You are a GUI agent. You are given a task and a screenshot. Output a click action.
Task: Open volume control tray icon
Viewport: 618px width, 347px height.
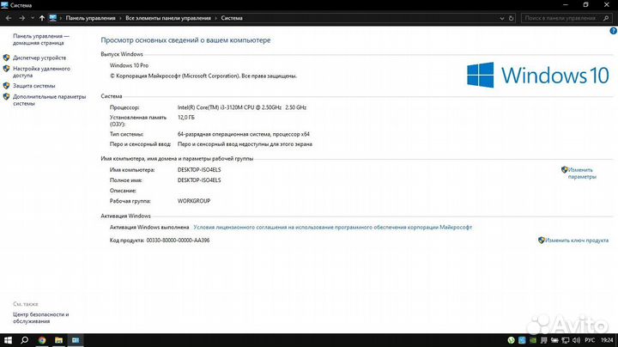tap(576, 340)
